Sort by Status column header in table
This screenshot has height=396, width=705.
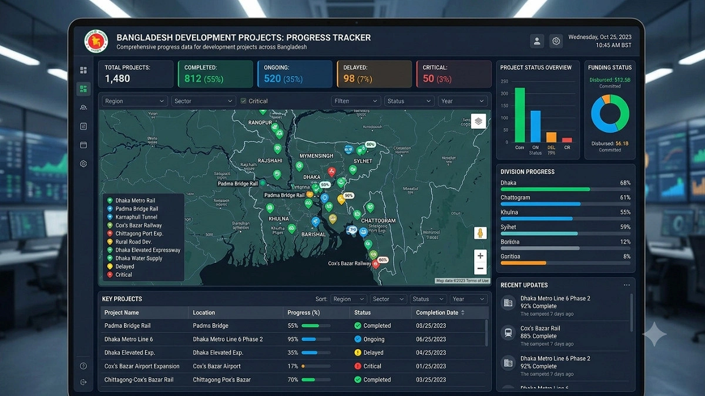[x=362, y=313]
